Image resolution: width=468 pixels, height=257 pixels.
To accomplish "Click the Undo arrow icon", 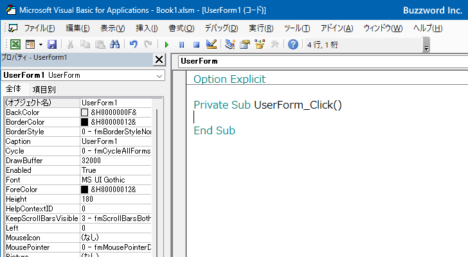I will click(x=134, y=44).
